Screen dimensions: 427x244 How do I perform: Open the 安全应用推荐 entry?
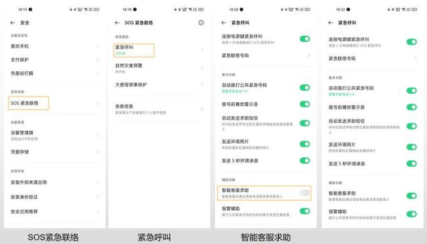(55, 211)
